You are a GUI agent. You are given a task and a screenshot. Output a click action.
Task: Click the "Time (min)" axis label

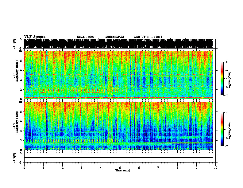click(x=123, y=170)
